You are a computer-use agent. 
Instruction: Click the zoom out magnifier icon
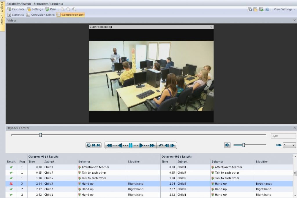(68, 9)
